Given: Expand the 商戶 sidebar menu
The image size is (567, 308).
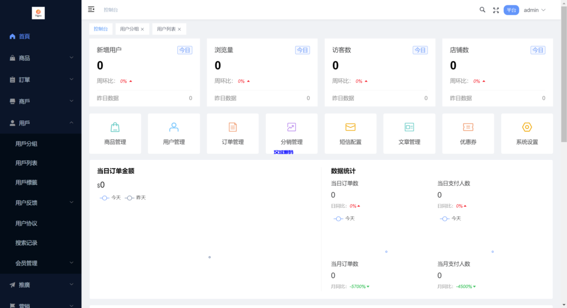Looking at the screenshot, I should (71, 101).
